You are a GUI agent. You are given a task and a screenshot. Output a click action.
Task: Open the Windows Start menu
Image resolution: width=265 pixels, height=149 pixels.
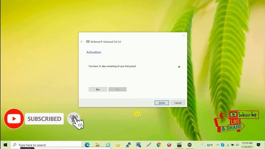tap(5, 145)
